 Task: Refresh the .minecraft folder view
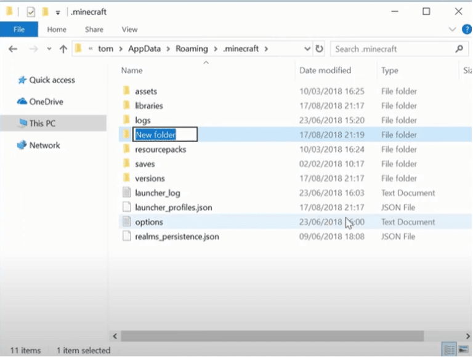319,49
